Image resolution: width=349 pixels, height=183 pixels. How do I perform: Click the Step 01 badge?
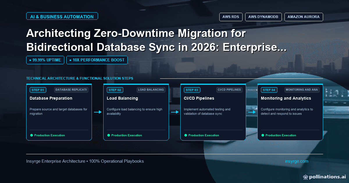[x=38, y=90]
